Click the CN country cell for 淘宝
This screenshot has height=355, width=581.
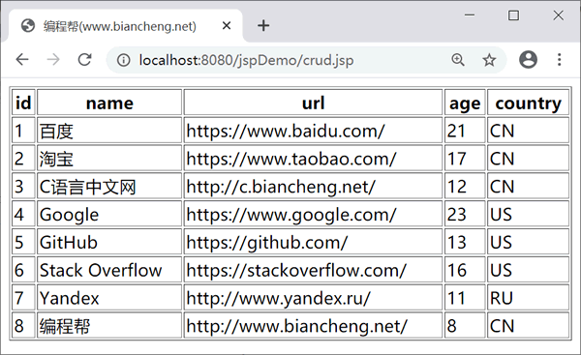click(528, 158)
